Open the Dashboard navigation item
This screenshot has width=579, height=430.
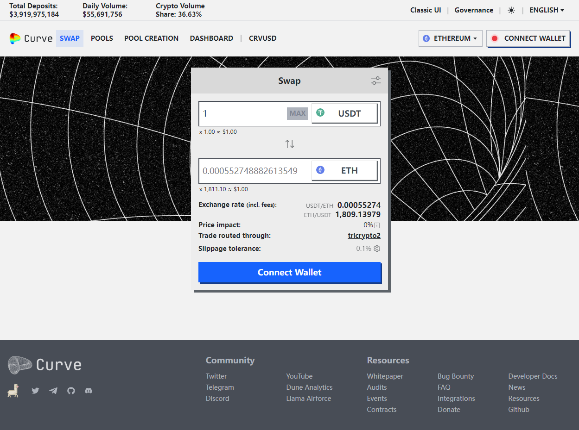pyautogui.click(x=211, y=38)
